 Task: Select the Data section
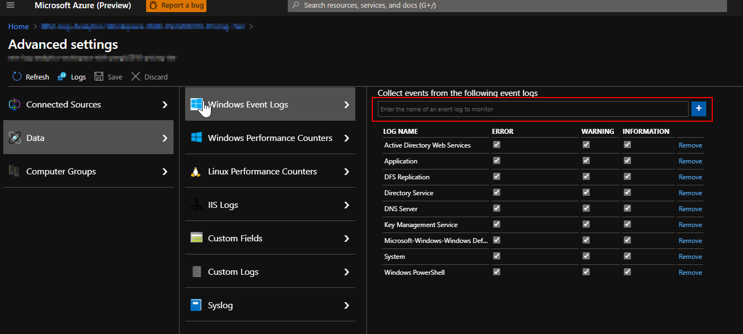pyautogui.click(x=88, y=138)
